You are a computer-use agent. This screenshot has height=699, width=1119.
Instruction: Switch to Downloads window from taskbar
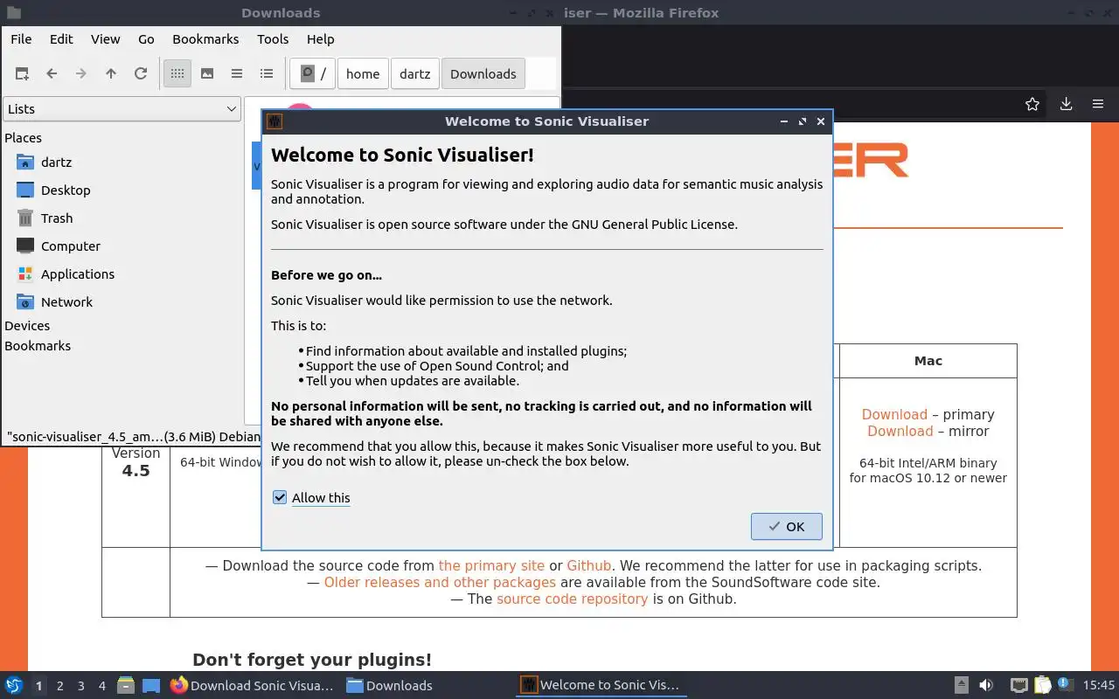point(390,685)
